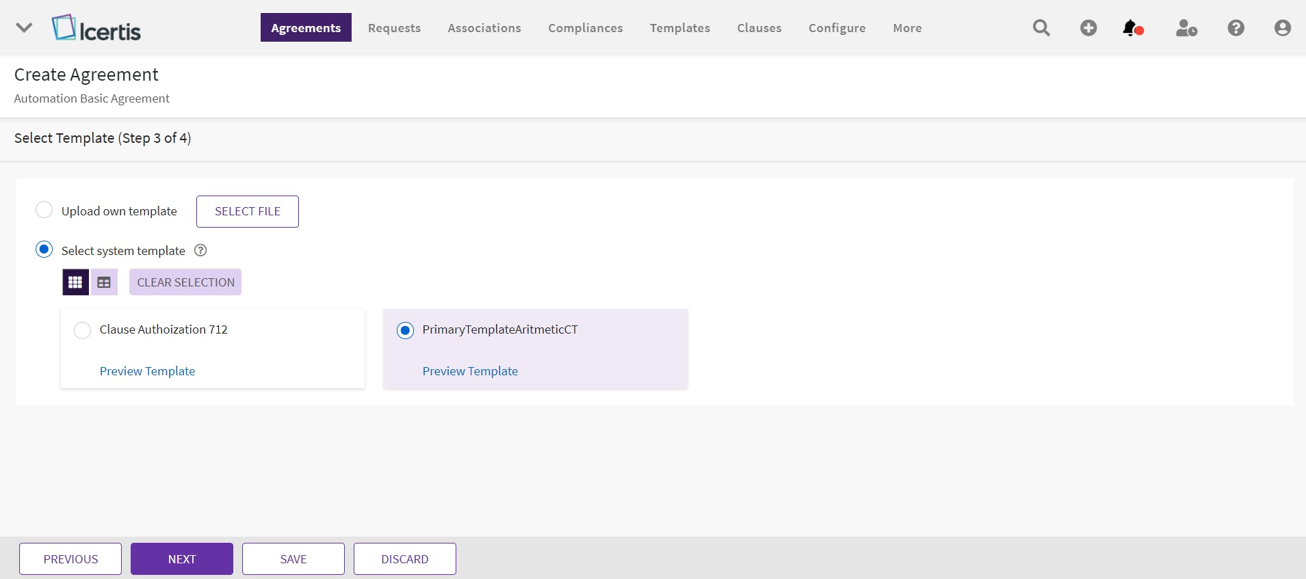Select Upload own template radio button
Image resolution: width=1306 pixels, height=579 pixels.
44,210
